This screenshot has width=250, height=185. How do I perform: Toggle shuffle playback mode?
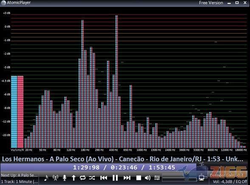(x=92, y=178)
